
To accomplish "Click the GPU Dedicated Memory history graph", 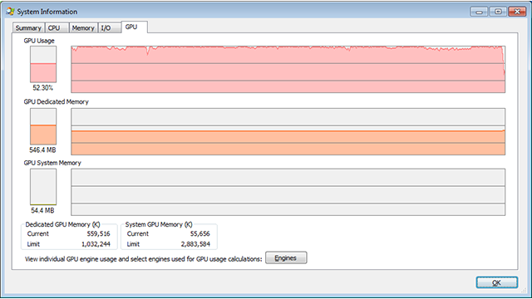I will (x=288, y=131).
